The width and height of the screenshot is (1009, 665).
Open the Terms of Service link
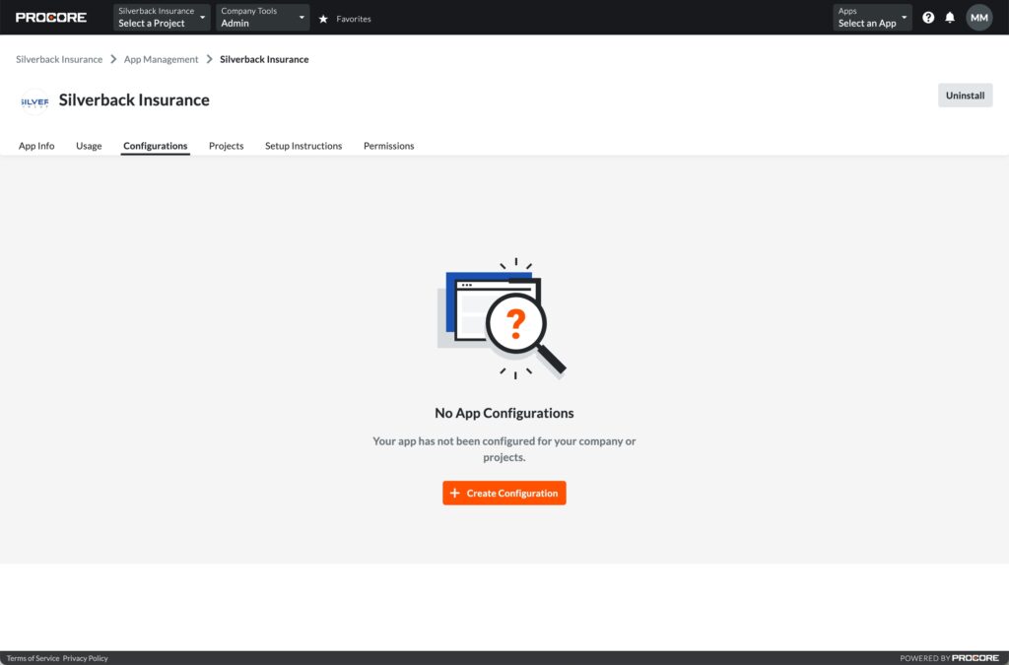pyautogui.click(x=33, y=658)
